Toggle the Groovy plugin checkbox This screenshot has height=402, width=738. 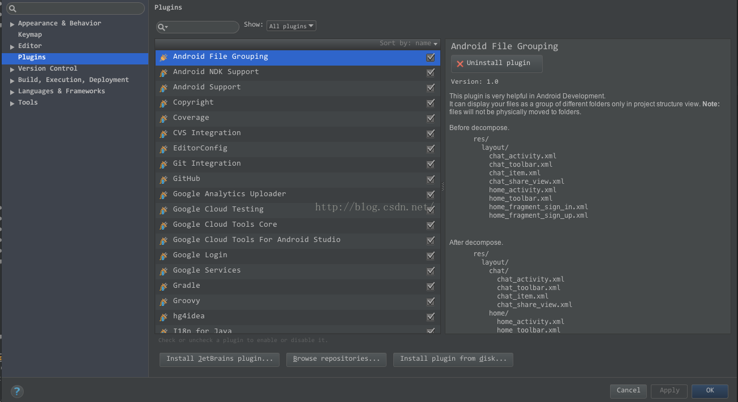click(x=431, y=301)
